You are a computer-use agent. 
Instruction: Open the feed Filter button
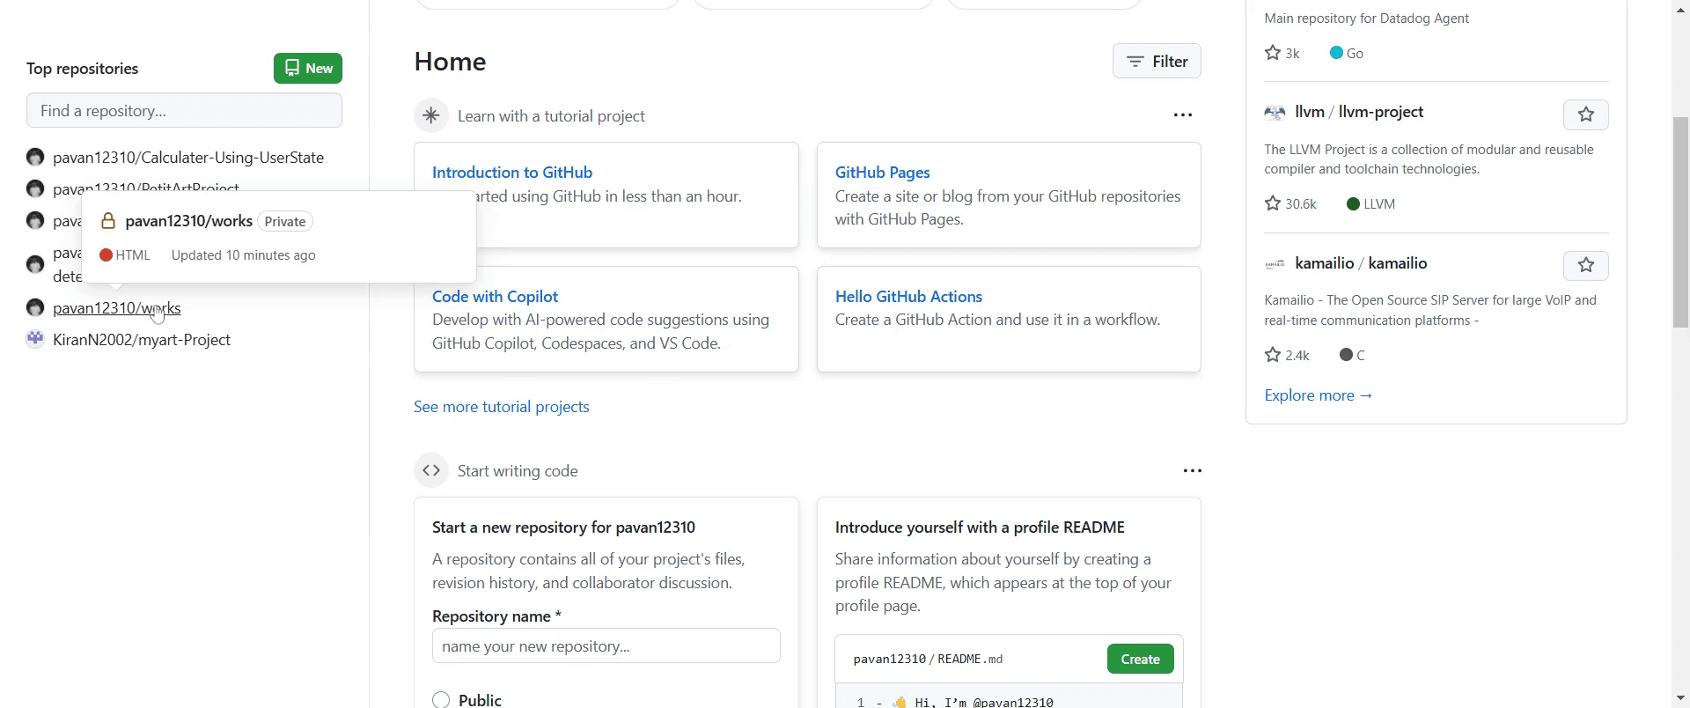(x=1157, y=62)
